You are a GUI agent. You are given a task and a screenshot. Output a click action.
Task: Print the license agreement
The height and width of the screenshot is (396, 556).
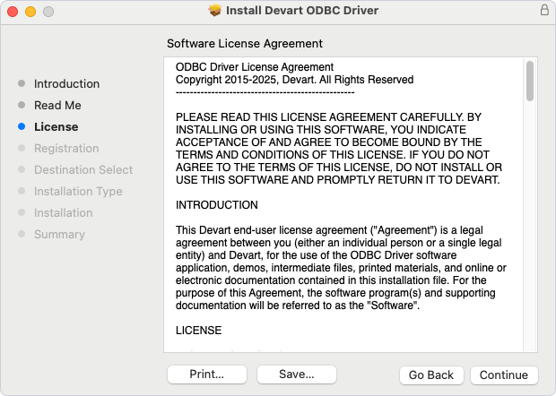coord(207,374)
